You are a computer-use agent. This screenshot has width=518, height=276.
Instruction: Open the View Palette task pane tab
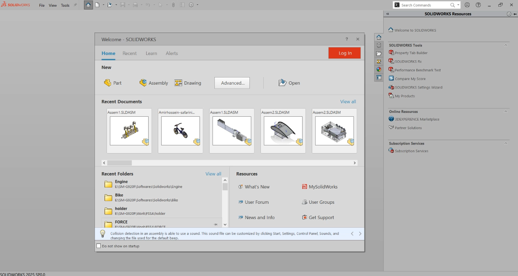pyautogui.click(x=379, y=62)
